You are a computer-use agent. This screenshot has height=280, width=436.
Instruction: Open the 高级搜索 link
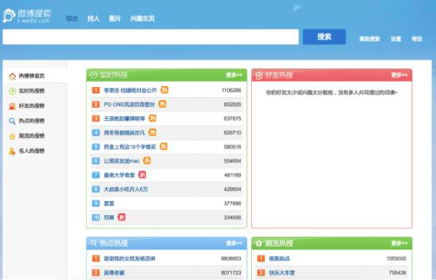click(370, 39)
